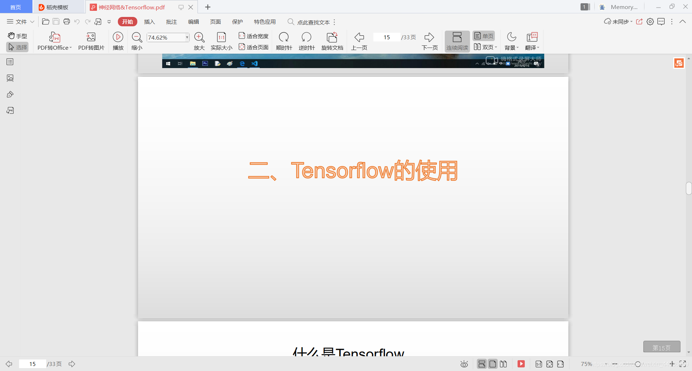Open search options three-dot menu
Screen dimensions: 692x371
click(334, 22)
